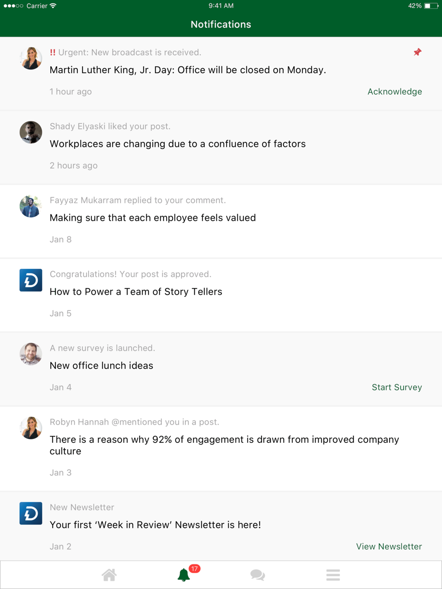Tap the notifications bell icon
442x589 pixels.
pos(183,575)
